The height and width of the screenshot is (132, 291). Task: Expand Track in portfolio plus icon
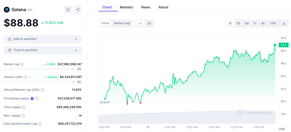point(76,50)
